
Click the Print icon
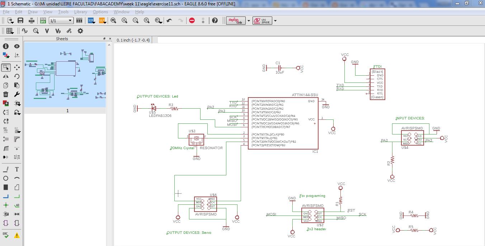tap(32, 20)
